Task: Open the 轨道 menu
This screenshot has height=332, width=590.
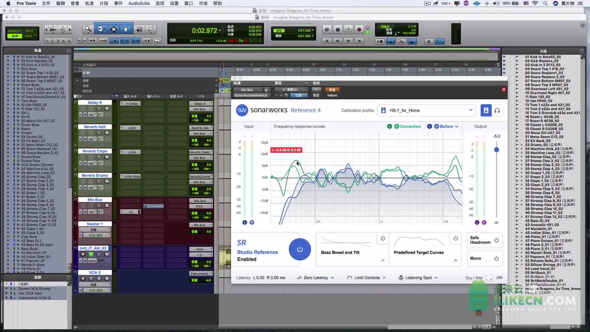Action: 89,3
